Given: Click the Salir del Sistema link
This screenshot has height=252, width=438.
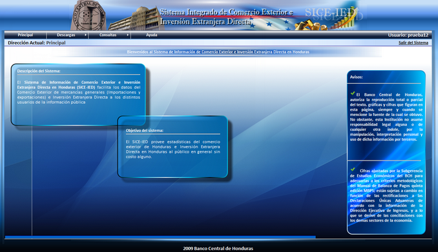Looking at the screenshot, I should tap(413, 43).
